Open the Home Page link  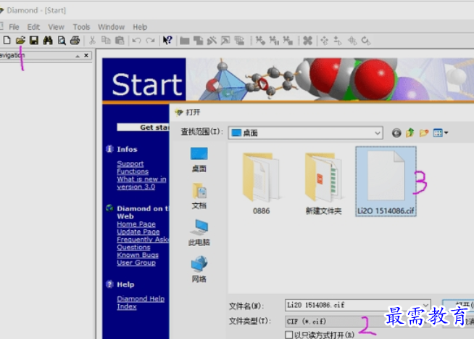[136, 224]
